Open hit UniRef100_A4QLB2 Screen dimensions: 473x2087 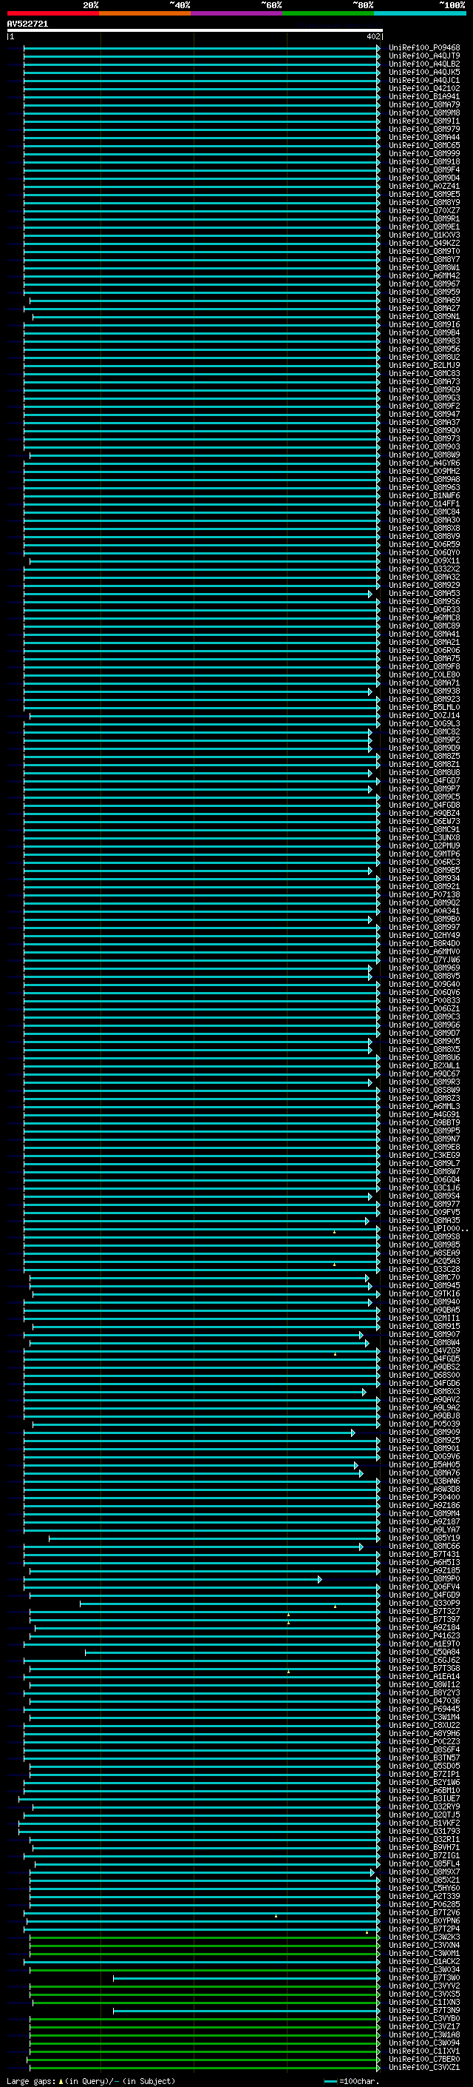click(x=424, y=64)
